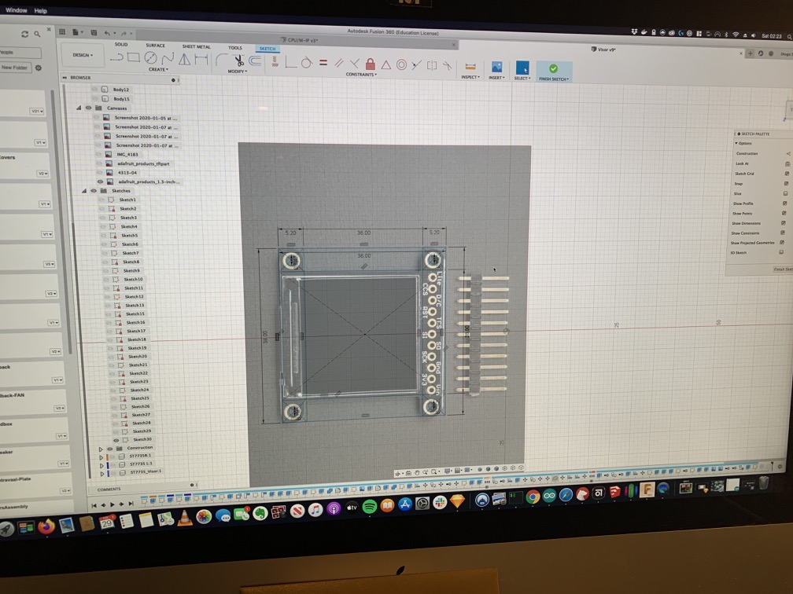Open the Inspect dropdown menu

(470, 77)
